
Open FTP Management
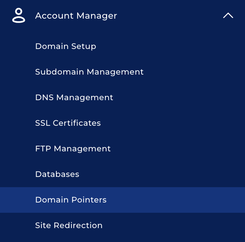click(73, 149)
